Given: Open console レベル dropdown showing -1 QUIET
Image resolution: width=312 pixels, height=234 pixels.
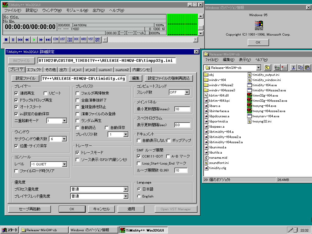Looking at the screenshot, I should (x=65, y=164).
